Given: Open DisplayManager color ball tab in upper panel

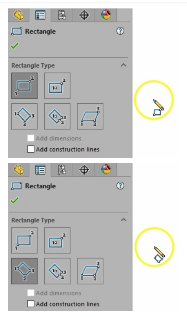Looking at the screenshot, I should coord(106,15).
